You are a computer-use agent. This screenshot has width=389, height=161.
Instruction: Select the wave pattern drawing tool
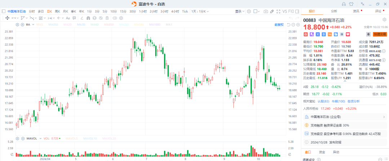[x=32, y=18]
